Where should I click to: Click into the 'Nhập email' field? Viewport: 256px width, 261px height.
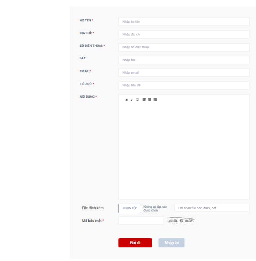(x=184, y=73)
